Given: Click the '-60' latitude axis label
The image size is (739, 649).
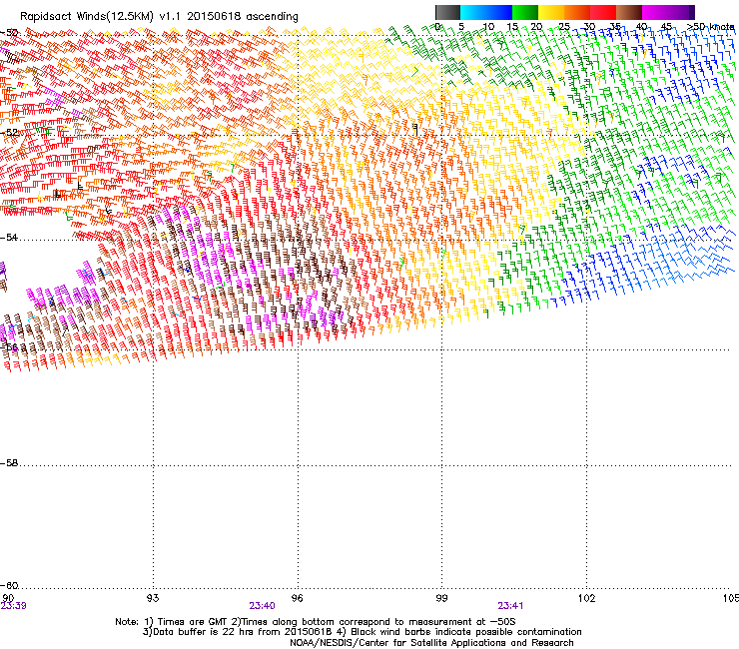Looking at the screenshot, I should 9,585.
